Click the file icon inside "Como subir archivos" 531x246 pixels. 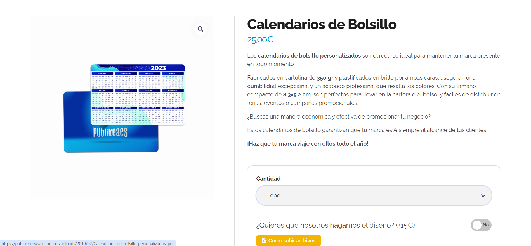point(263,240)
